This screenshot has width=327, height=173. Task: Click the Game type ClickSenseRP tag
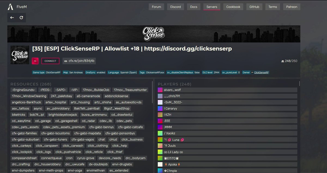(x=47, y=72)
